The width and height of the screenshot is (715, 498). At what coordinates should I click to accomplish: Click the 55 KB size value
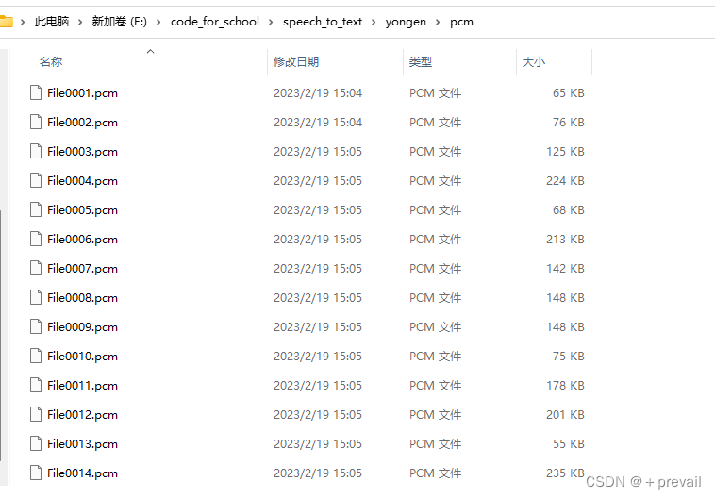pyautogui.click(x=569, y=443)
